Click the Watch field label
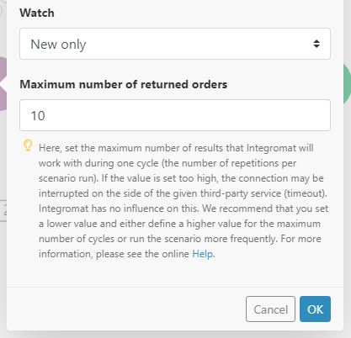 pos(37,13)
